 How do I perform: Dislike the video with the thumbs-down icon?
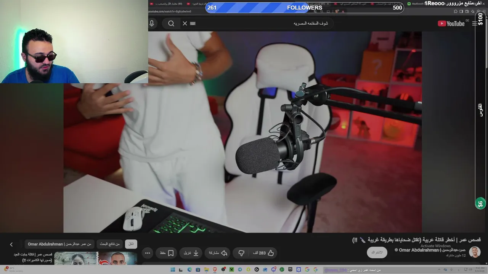click(x=241, y=253)
